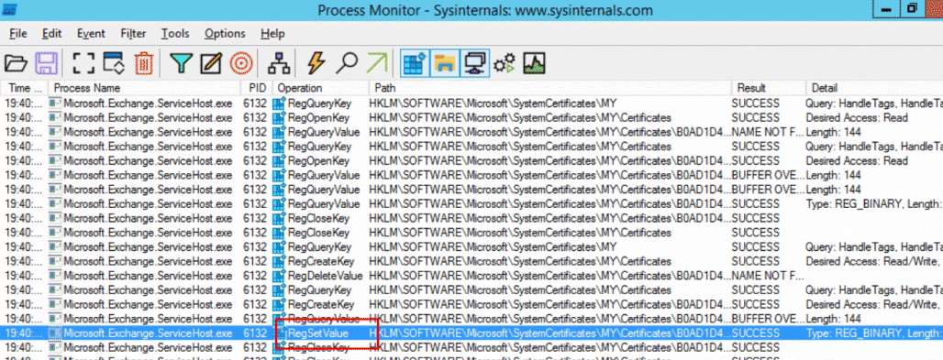This screenshot has width=943, height=360.
Task: Open the Event menu
Action: 91,34
